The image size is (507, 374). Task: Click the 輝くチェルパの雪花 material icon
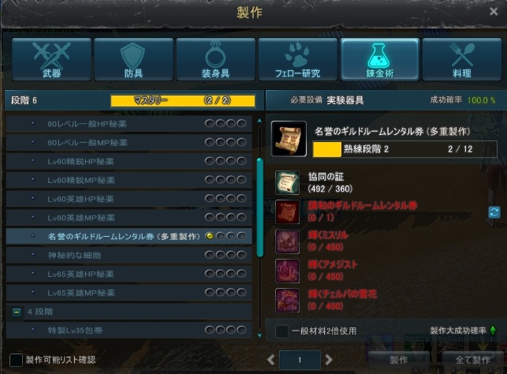pos(287,301)
